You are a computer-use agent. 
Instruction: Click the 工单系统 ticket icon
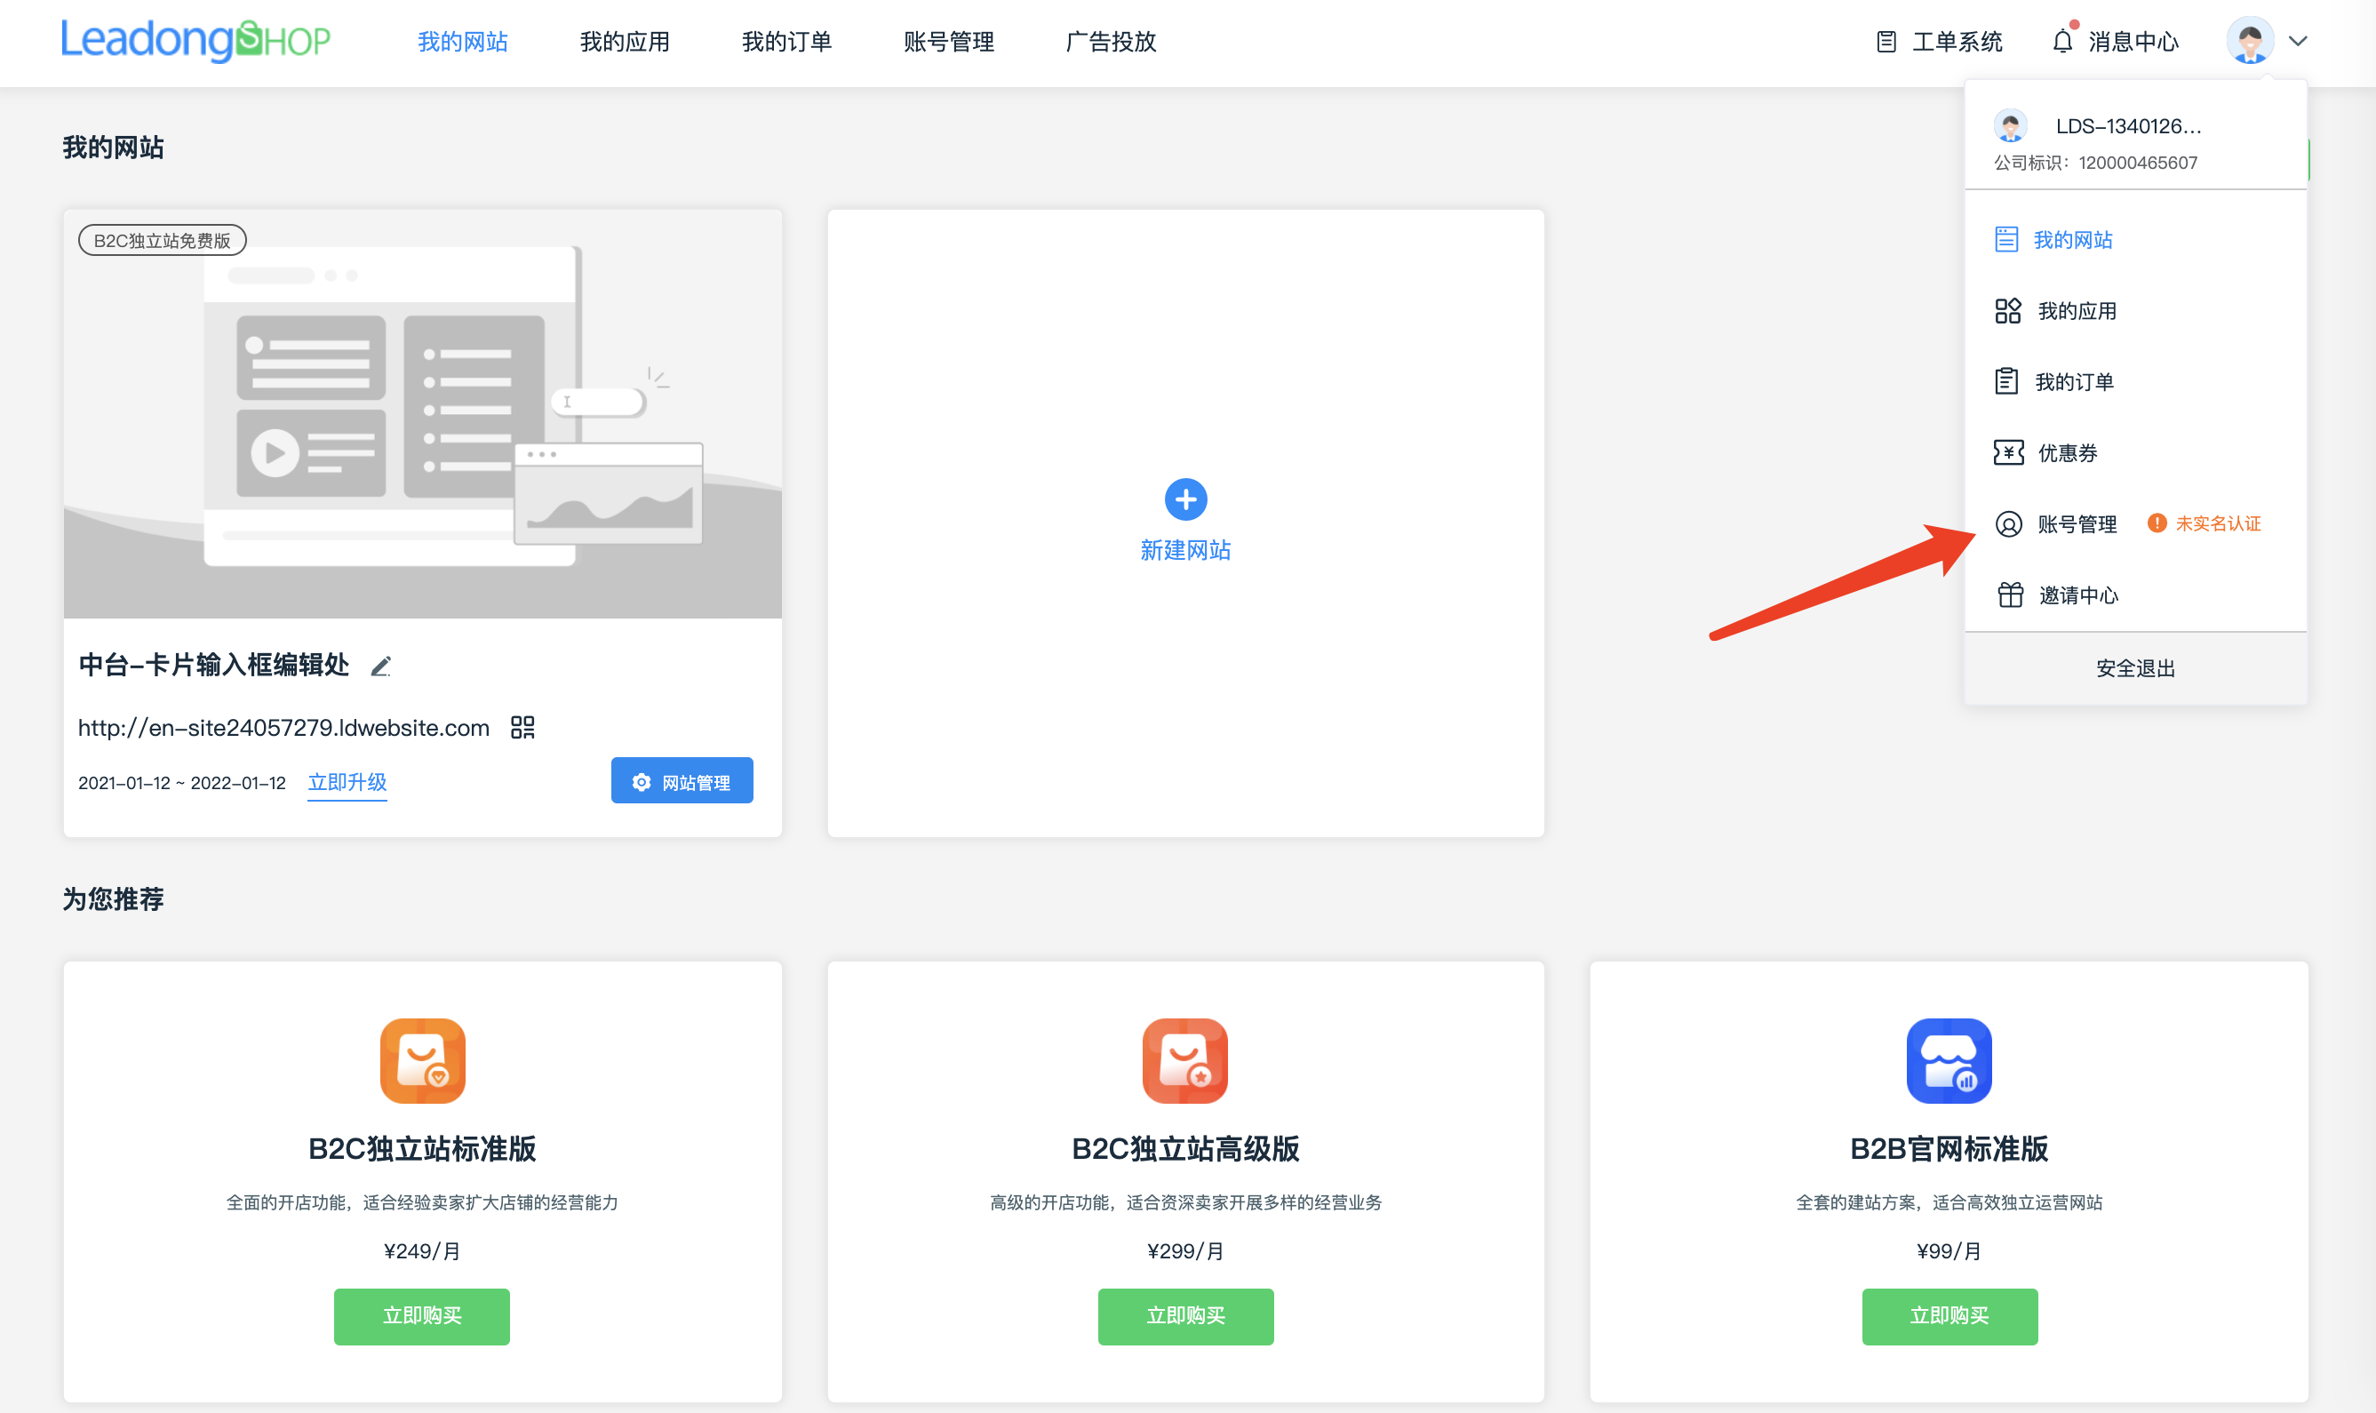pyautogui.click(x=1886, y=41)
